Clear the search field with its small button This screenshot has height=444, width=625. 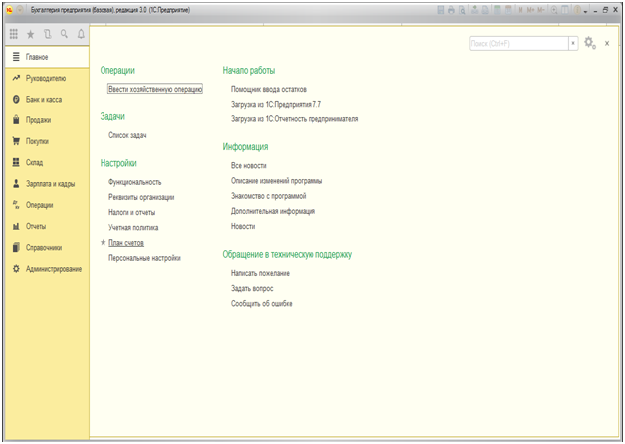[x=573, y=44]
